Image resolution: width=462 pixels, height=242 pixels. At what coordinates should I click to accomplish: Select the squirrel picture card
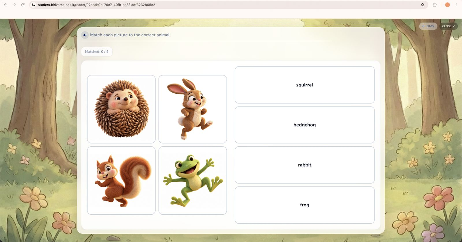121,181
